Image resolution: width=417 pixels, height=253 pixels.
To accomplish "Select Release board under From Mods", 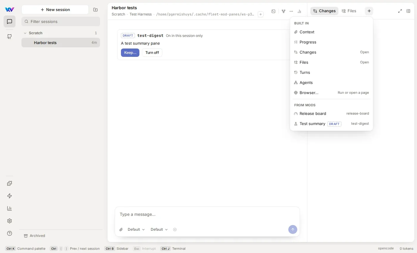I will (332, 113).
